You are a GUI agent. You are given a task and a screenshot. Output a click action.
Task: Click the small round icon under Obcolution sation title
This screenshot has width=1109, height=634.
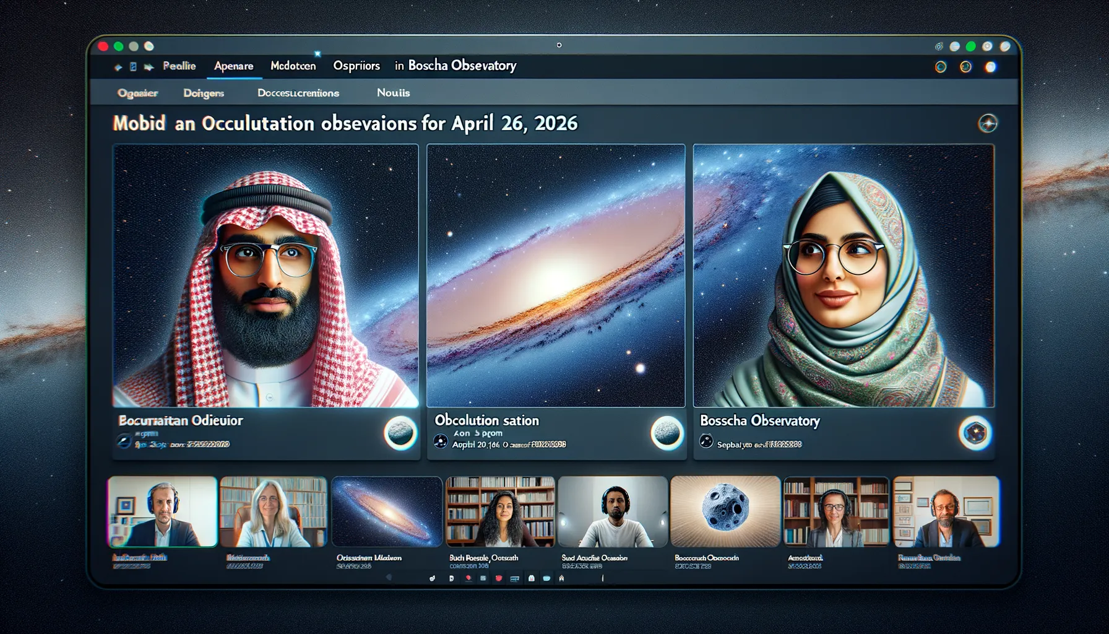(x=441, y=441)
